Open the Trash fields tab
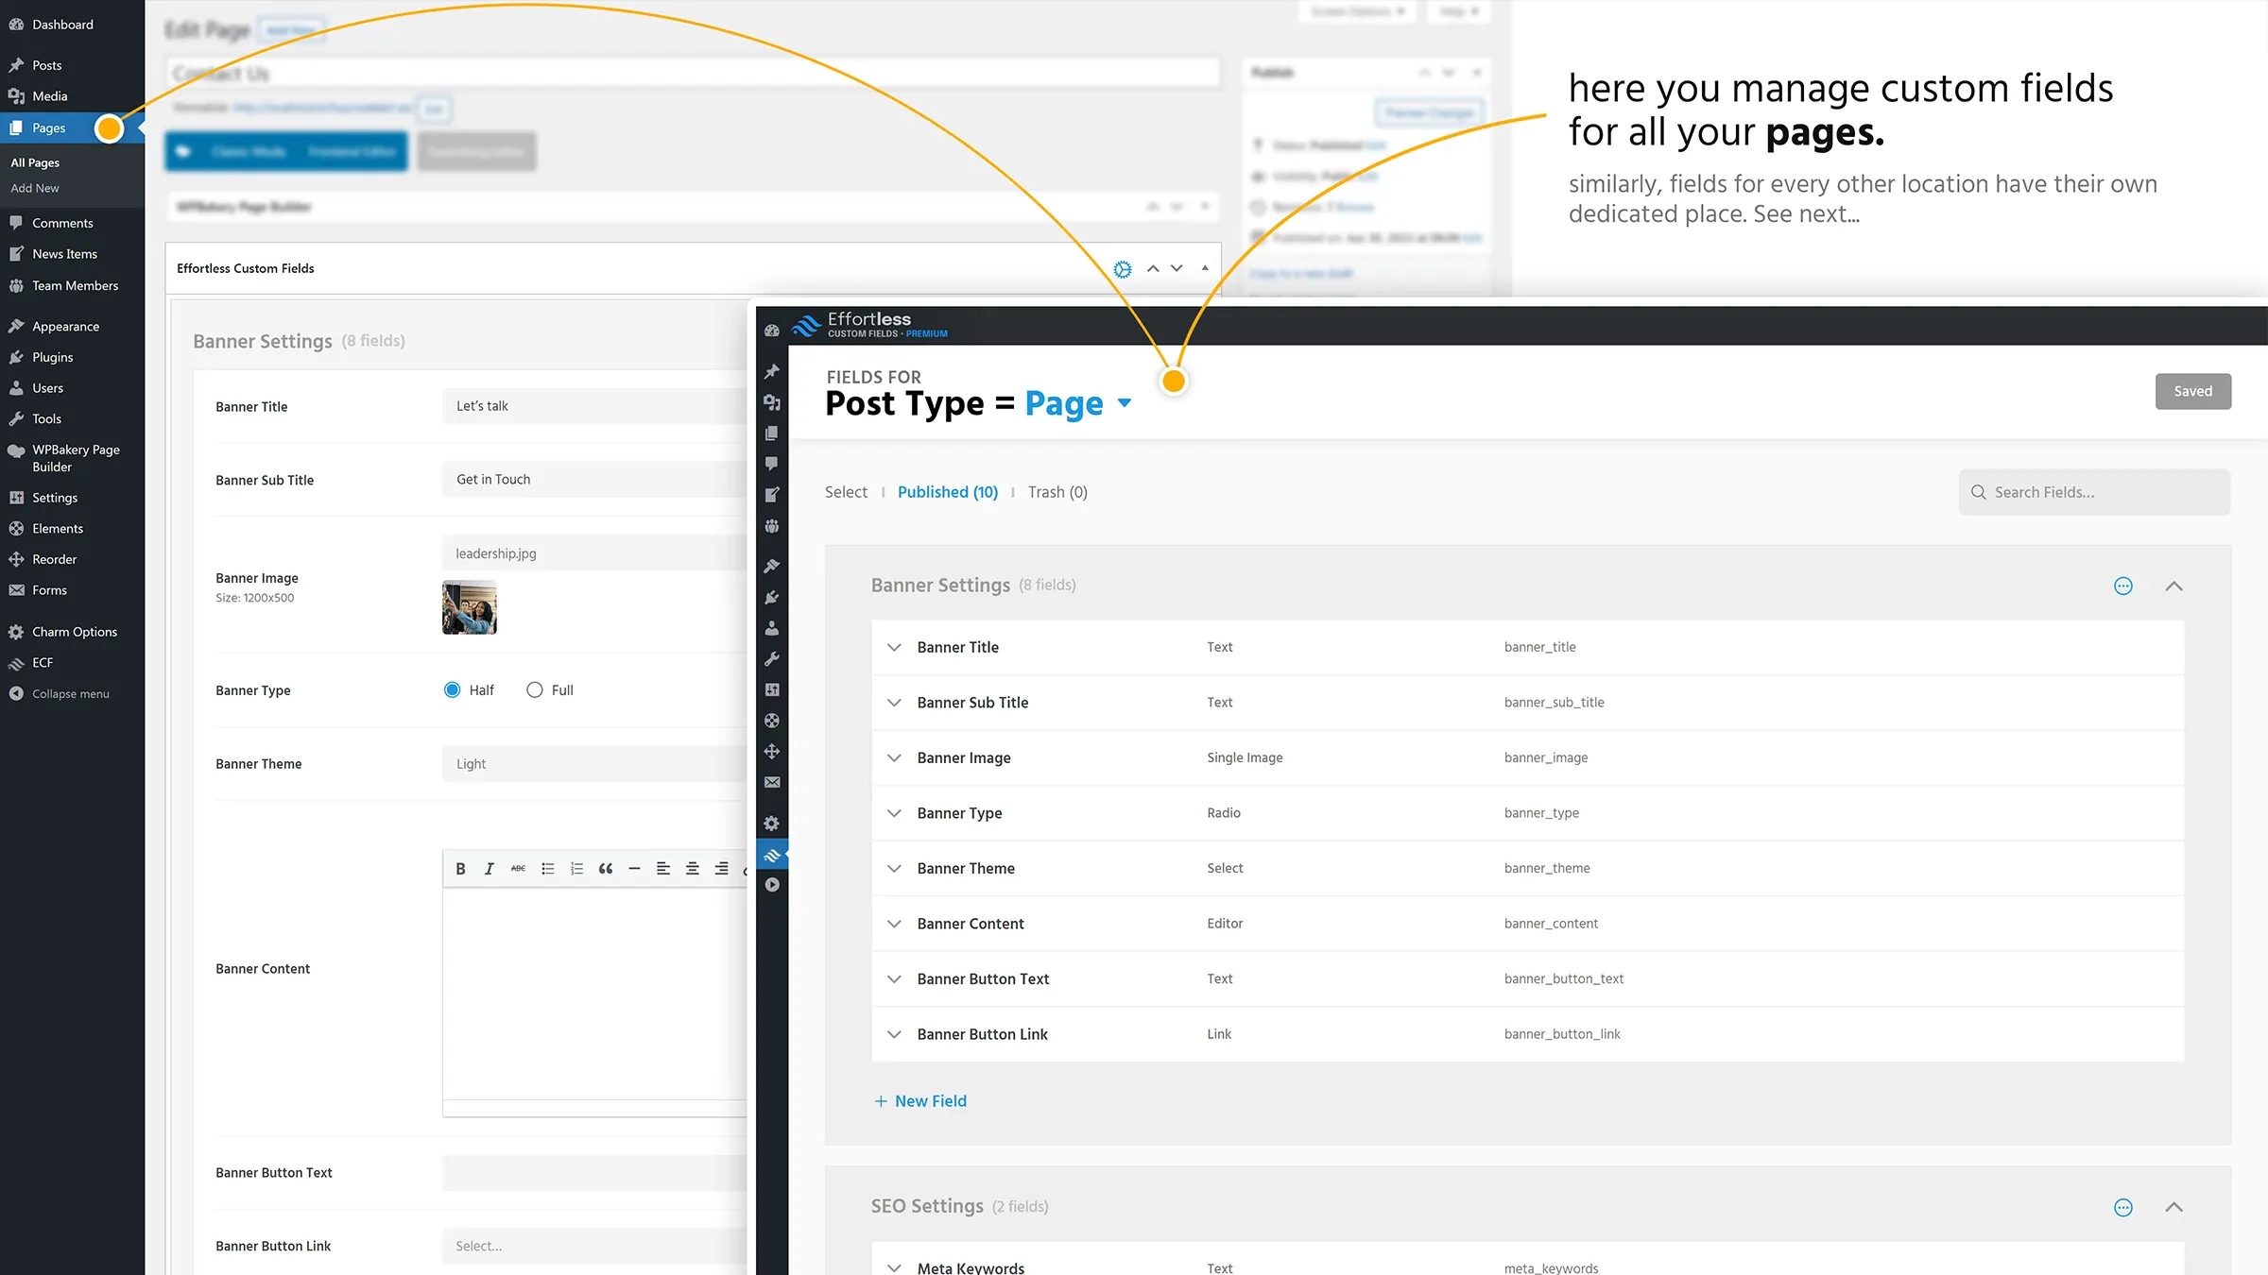This screenshot has width=2268, height=1275. tap(1057, 491)
